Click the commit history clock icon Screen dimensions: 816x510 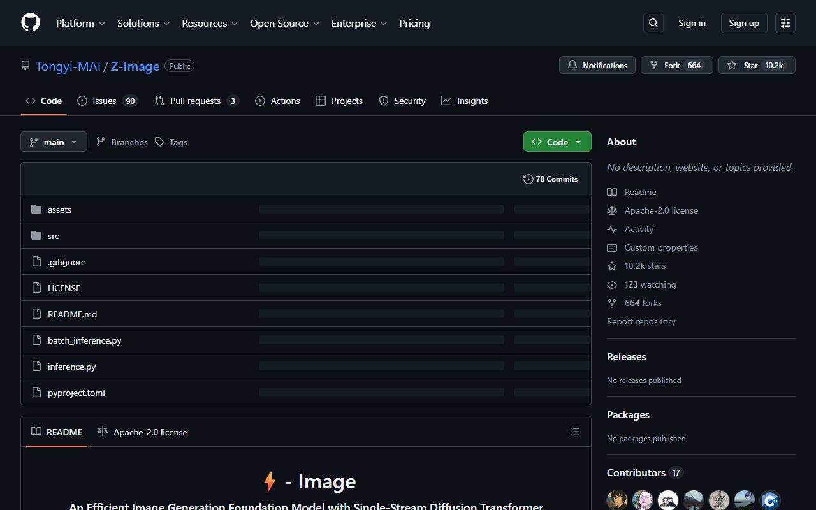pyautogui.click(x=528, y=179)
